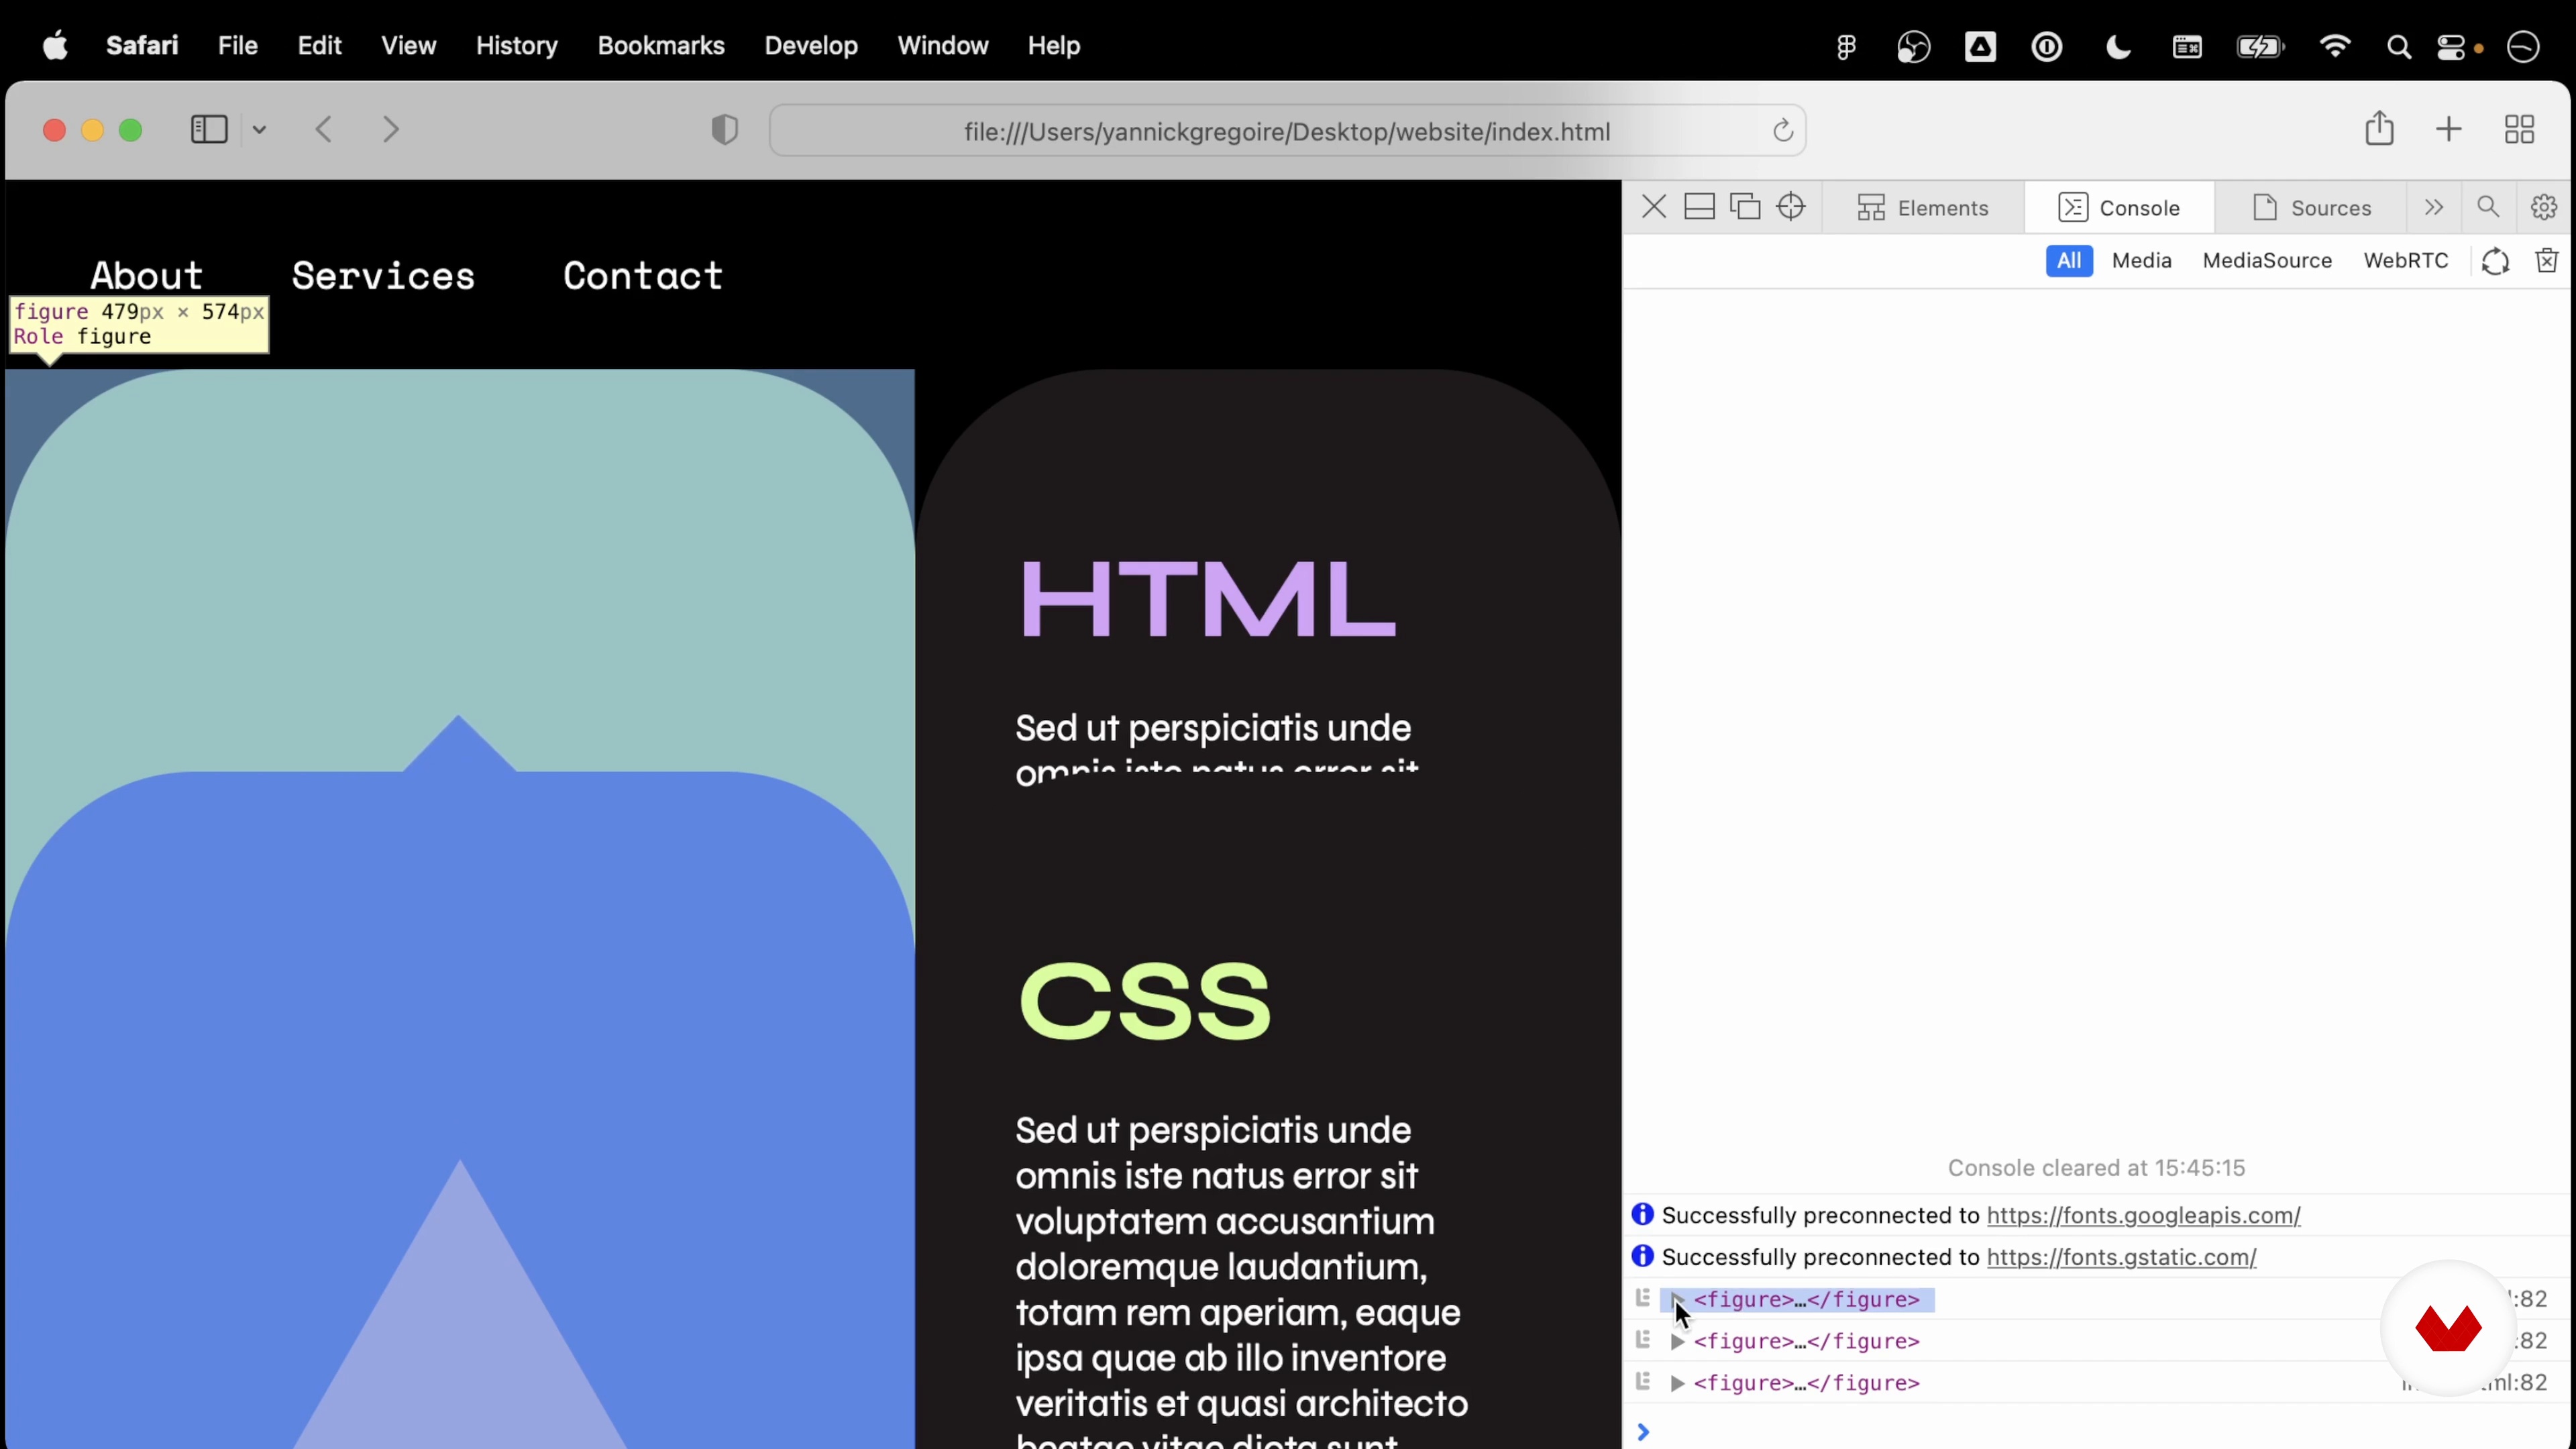This screenshot has height=1449, width=2576.
Task: Dock the inspector to the bottom of the window
Action: point(1699,207)
